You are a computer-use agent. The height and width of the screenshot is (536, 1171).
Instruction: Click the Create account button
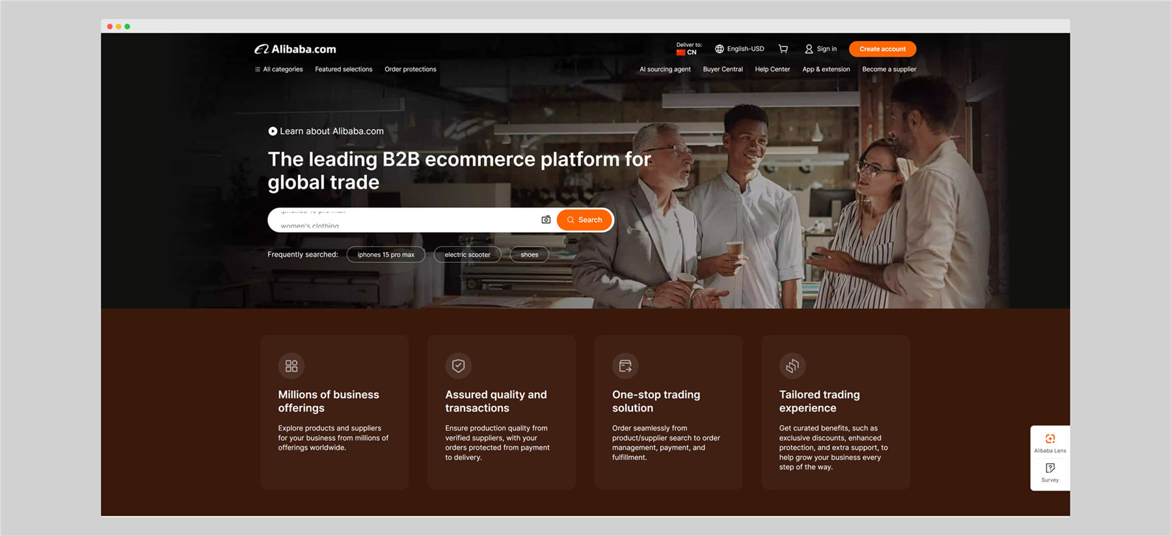pos(882,49)
